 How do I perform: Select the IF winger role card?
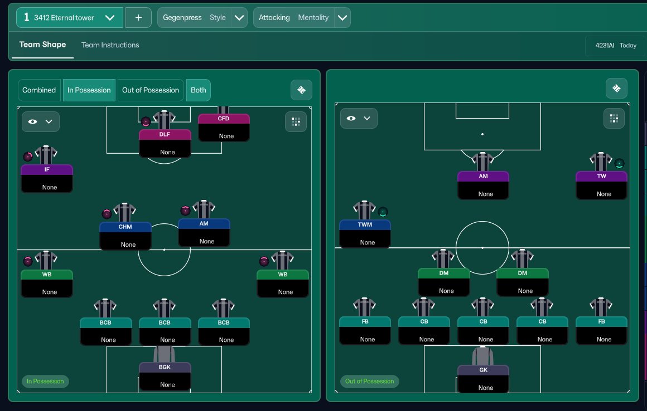click(47, 178)
